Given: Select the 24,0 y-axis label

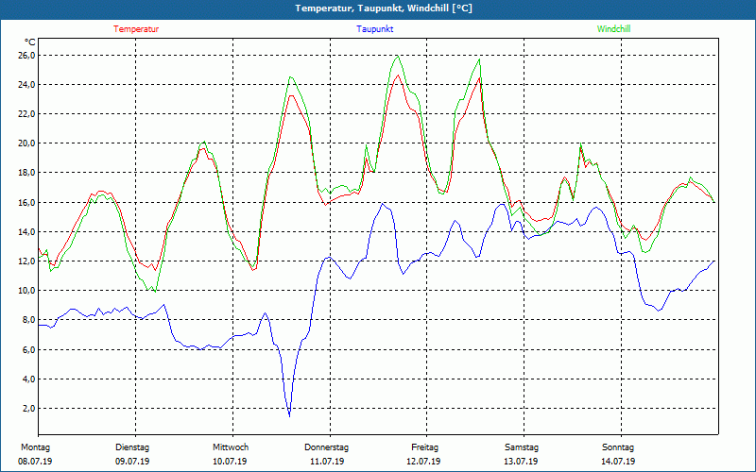Looking at the screenshot, I should coord(26,85).
